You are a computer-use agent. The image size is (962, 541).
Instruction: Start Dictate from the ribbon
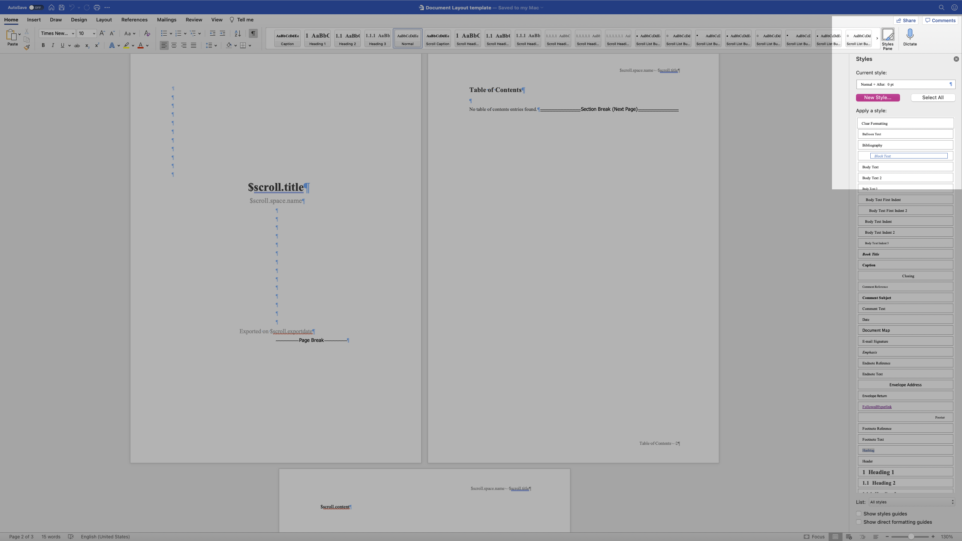click(x=910, y=38)
